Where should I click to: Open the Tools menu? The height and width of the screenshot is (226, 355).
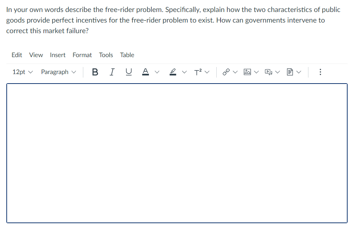point(106,55)
